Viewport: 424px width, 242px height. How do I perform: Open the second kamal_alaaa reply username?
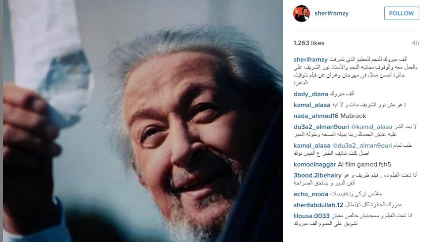(312, 146)
